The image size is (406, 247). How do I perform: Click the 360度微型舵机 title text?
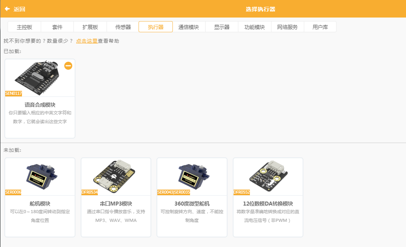pyautogui.click(x=192, y=204)
